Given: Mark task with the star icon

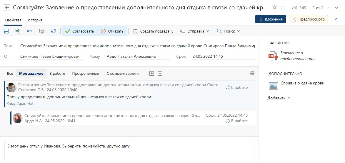Looking at the screenshot, I should [x=275, y=8].
